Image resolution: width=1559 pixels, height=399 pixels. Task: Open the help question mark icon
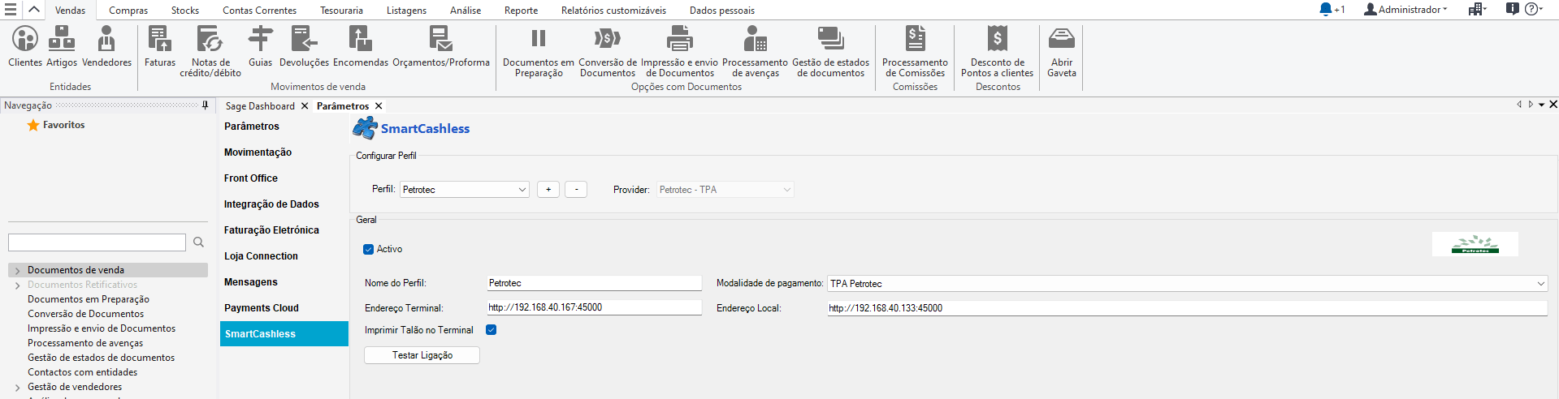pos(1531,9)
